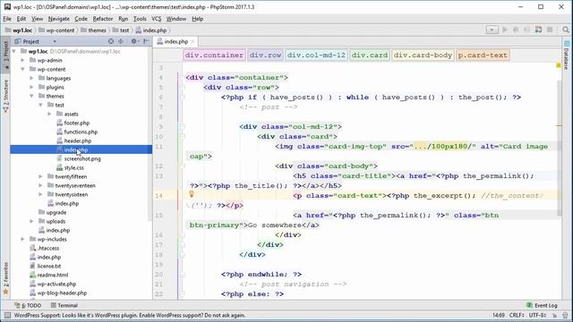Image resolution: width=573 pixels, height=322 pixels.
Task: Click themes in navigation bar
Action: 93,30
